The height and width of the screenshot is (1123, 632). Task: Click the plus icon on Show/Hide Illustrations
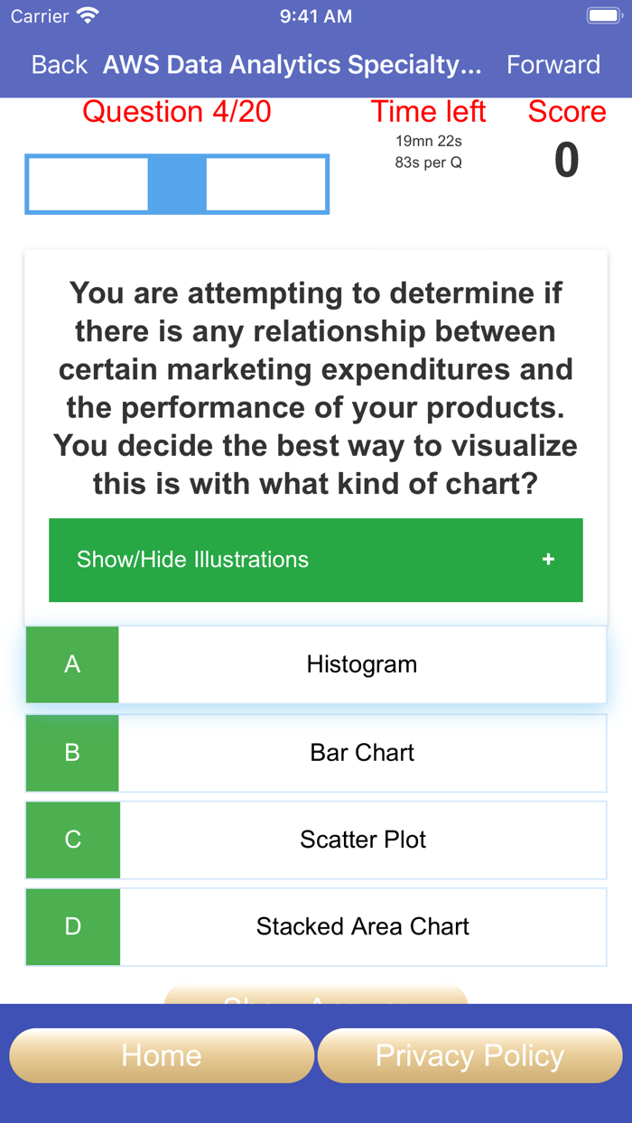[x=548, y=560]
